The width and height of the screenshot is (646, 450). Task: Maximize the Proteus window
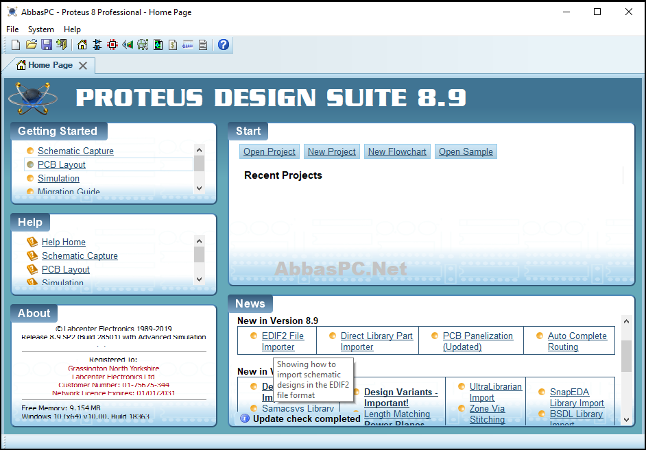point(597,12)
